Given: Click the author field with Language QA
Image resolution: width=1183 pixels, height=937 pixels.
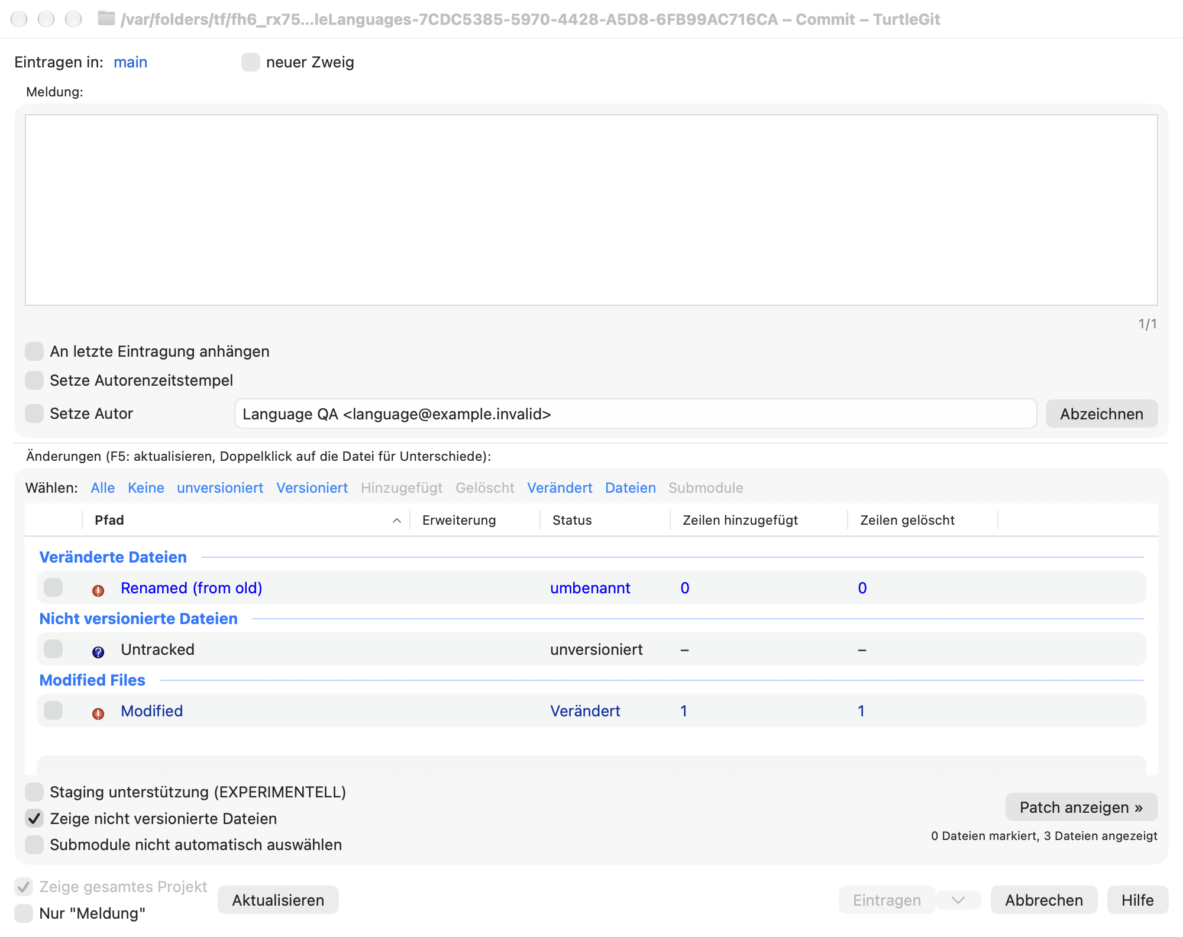Looking at the screenshot, I should pyautogui.click(x=636, y=414).
